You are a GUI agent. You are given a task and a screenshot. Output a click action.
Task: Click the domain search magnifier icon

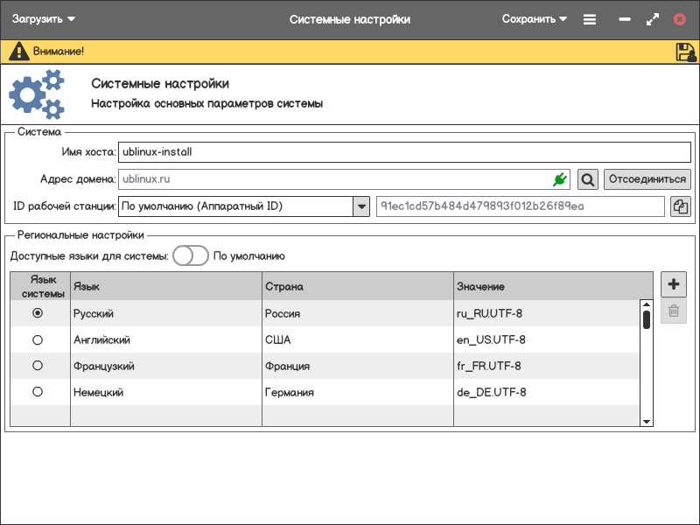coord(588,179)
